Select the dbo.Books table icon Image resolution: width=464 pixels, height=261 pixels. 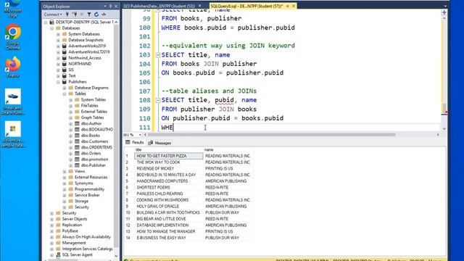coord(77,136)
